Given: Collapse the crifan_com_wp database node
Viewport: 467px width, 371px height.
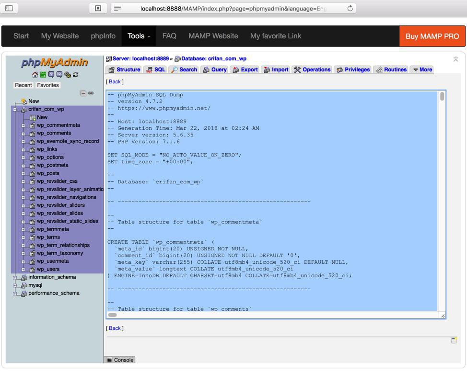Looking at the screenshot, I should [15, 110].
